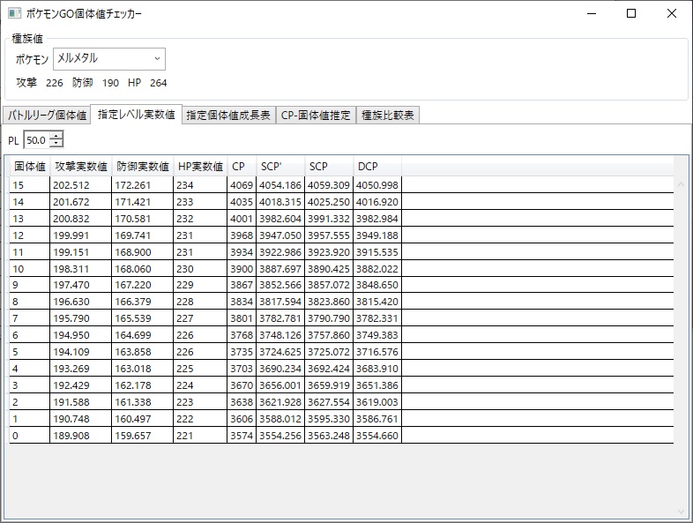Increase PL with the up spinner arrow
693x523 pixels.
tap(56, 136)
